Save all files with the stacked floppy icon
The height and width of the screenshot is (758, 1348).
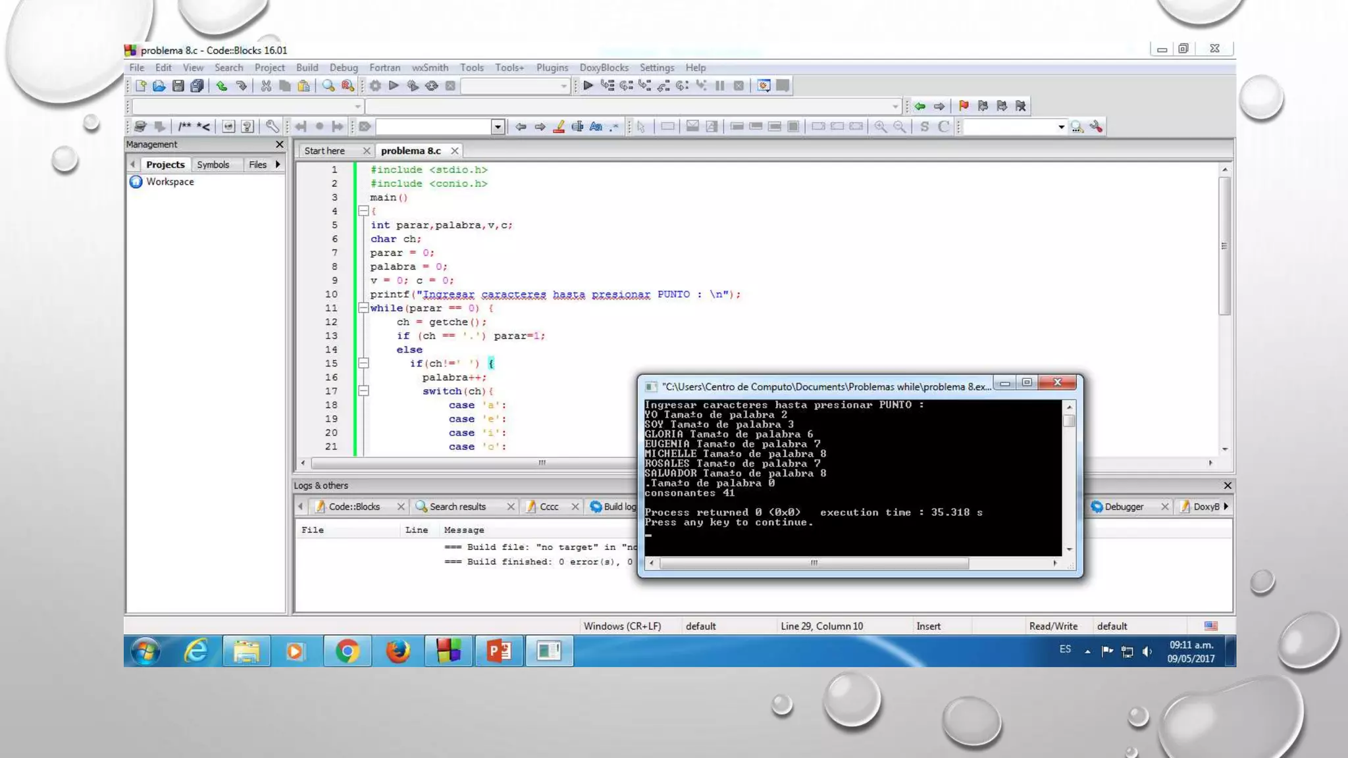tap(197, 86)
